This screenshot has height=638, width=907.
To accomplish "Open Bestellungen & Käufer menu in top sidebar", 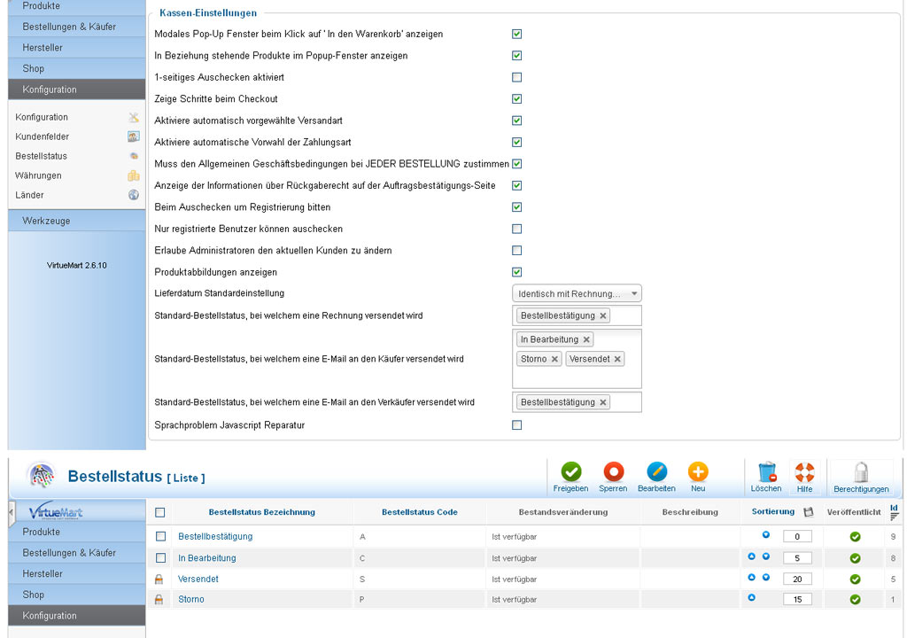I will (69, 27).
